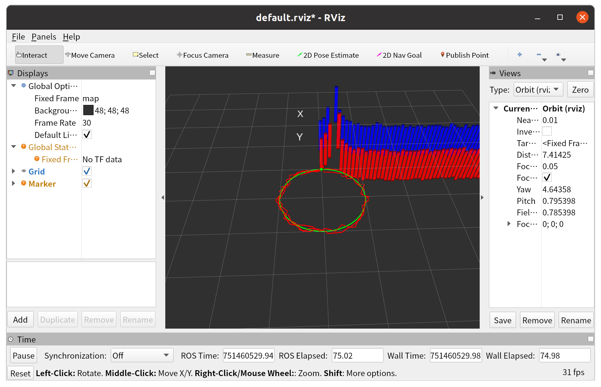Click the Background color swatch
The height and width of the screenshot is (387, 601).
[88, 111]
